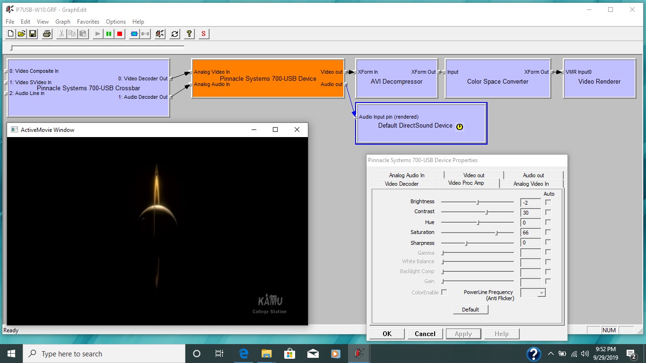Click the Apply button
This screenshot has height=363, width=646.
click(x=463, y=334)
